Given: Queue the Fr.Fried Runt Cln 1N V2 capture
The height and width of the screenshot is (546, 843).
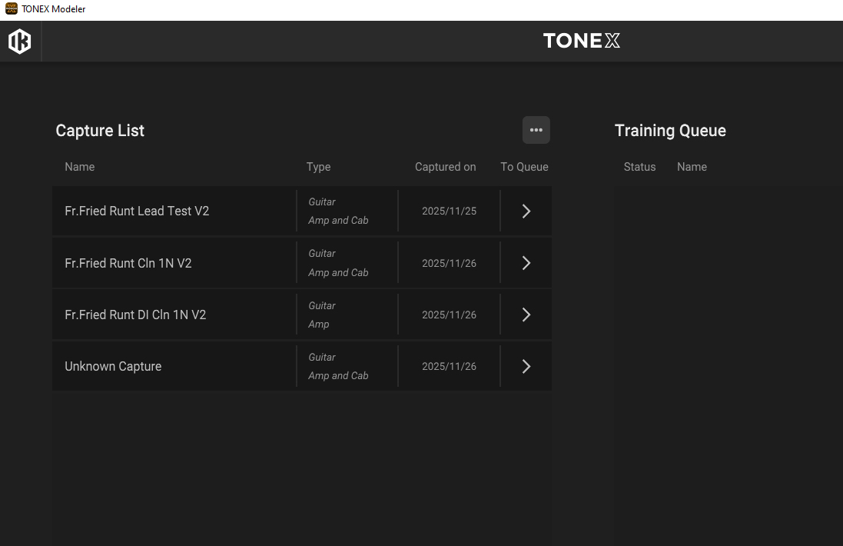Looking at the screenshot, I should point(526,263).
